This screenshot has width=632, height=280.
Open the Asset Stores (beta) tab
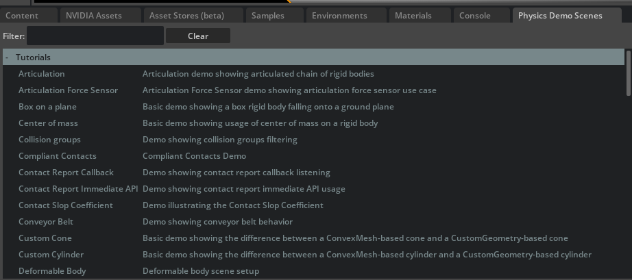(193, 15)
